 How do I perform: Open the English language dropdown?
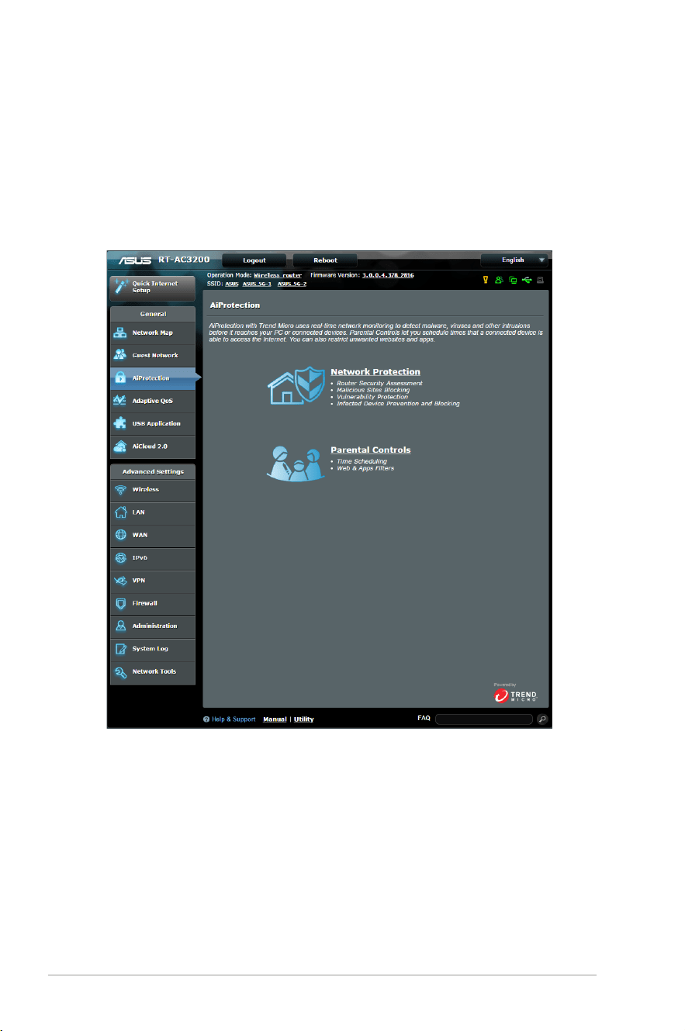[514, 260]
